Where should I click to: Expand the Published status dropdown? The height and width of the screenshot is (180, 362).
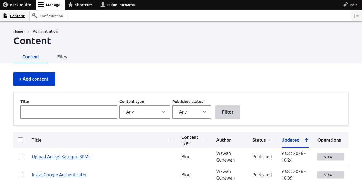(192, 112)
